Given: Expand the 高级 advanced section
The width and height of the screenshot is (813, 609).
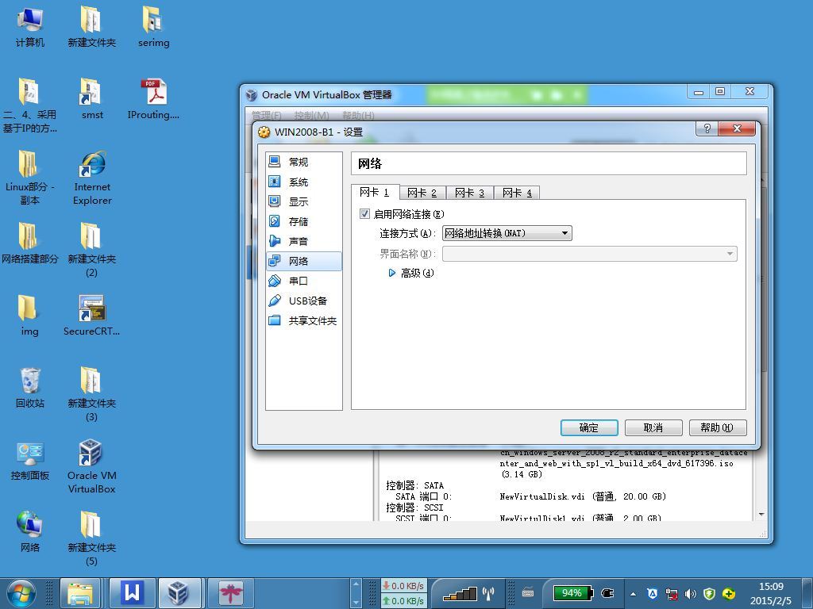Looking at the screenshot, I should click(x=412, y=273).
